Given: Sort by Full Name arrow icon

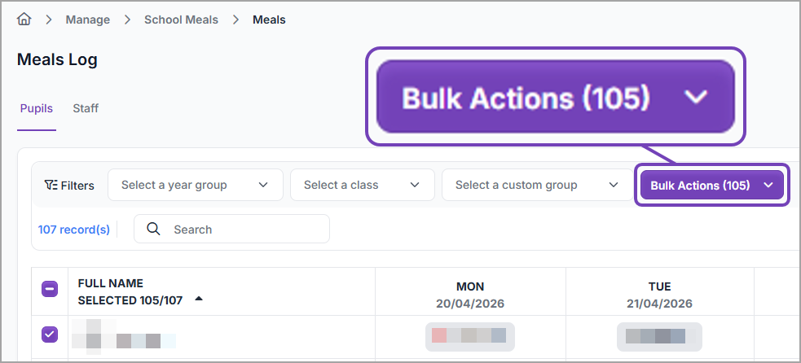Looking at the screenshot, I should tap(199, 300).
